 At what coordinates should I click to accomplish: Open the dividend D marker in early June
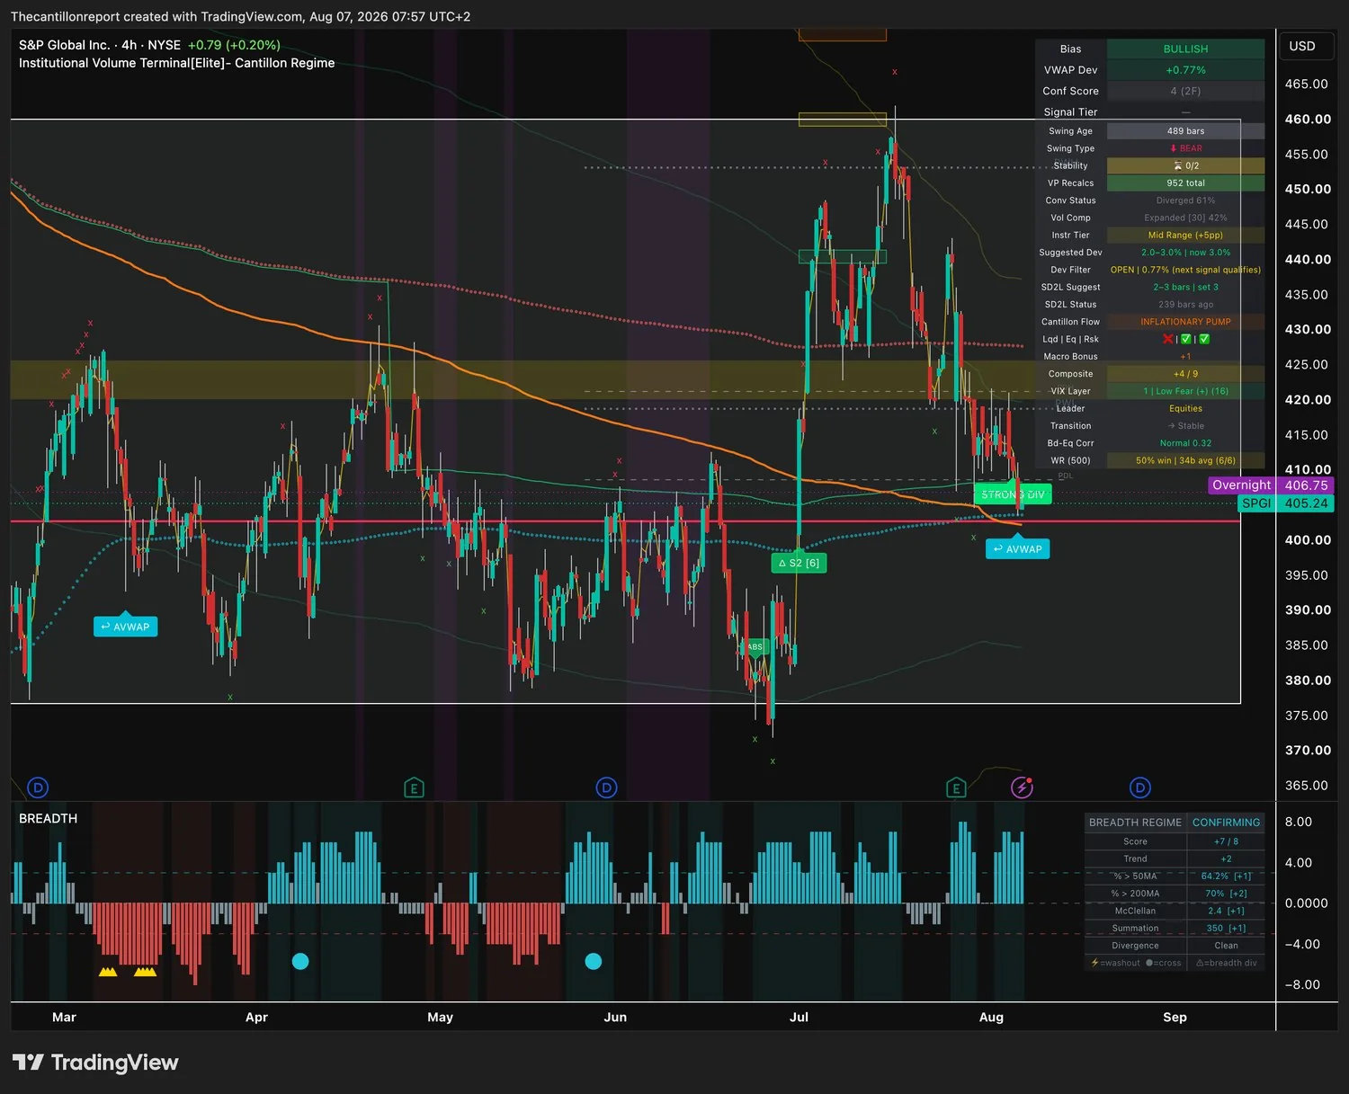coord(607,788)
